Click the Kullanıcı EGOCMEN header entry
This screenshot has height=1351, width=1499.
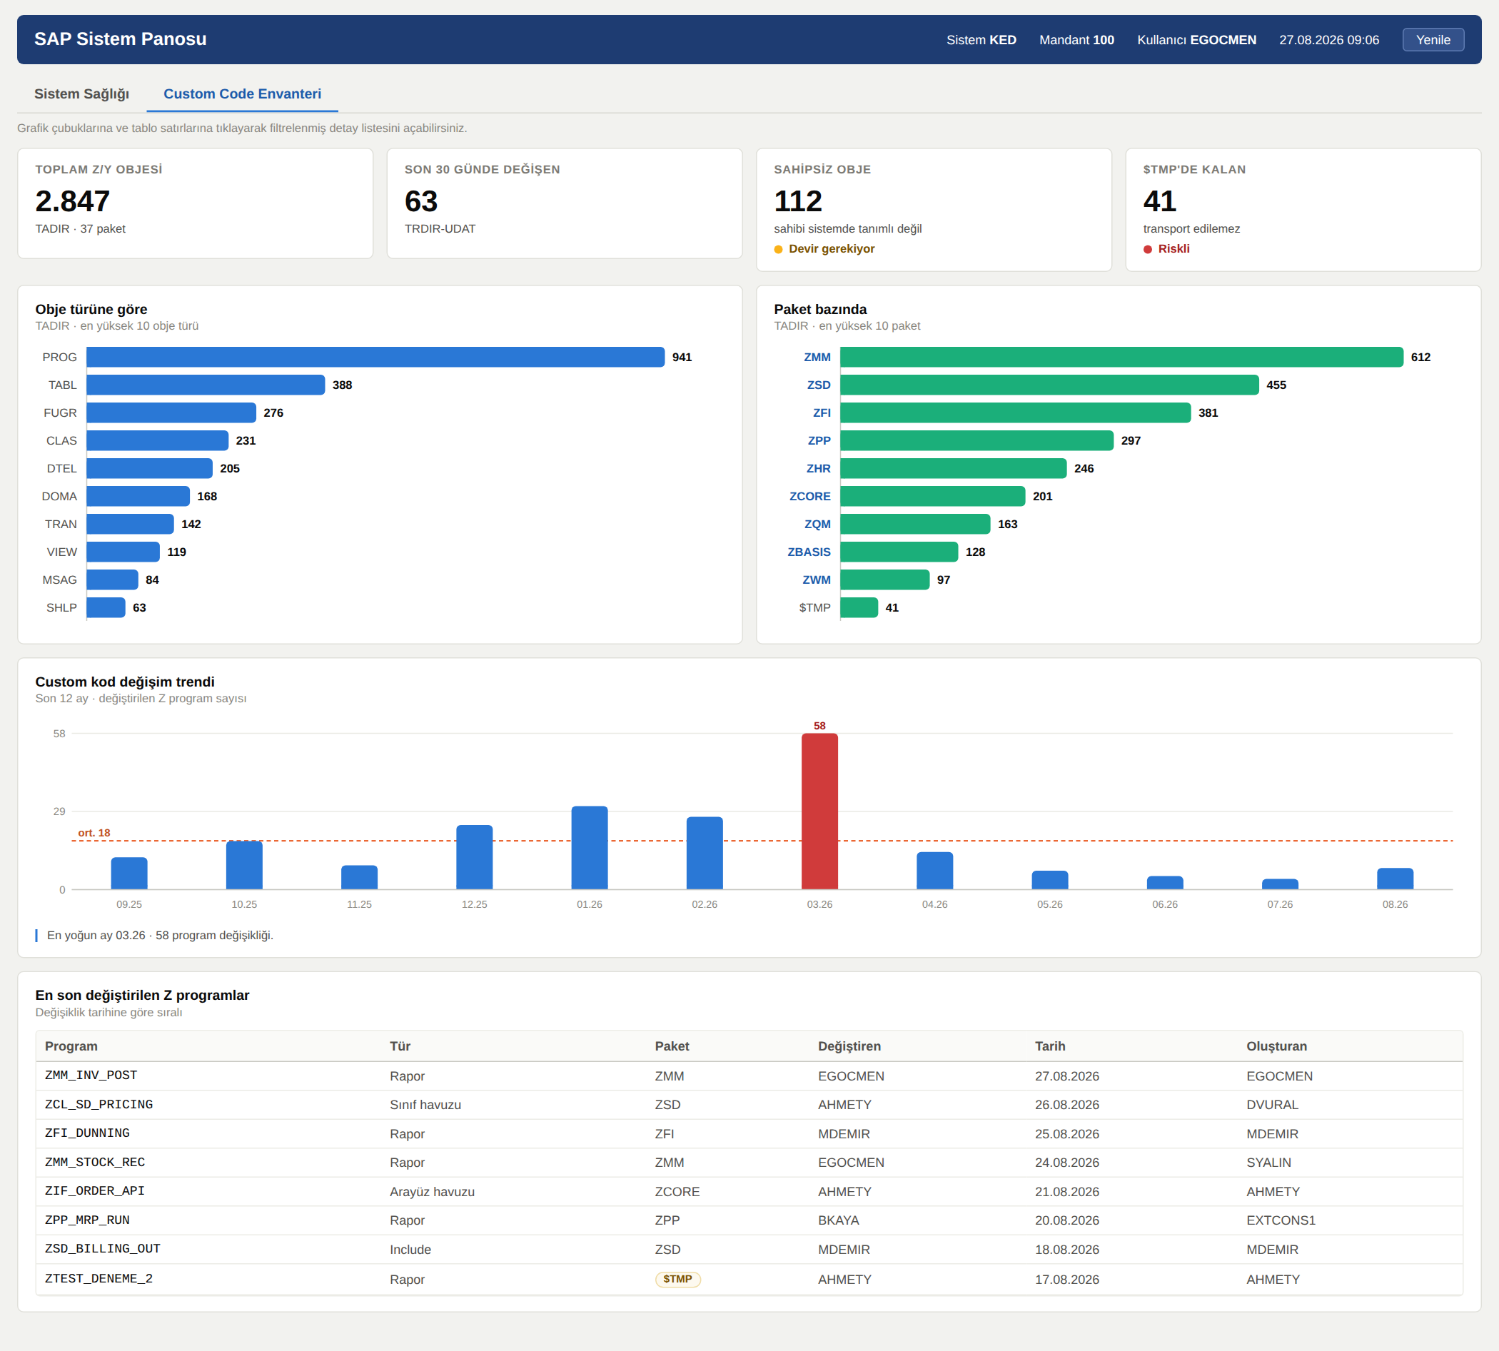click(x=1196, y=40)
